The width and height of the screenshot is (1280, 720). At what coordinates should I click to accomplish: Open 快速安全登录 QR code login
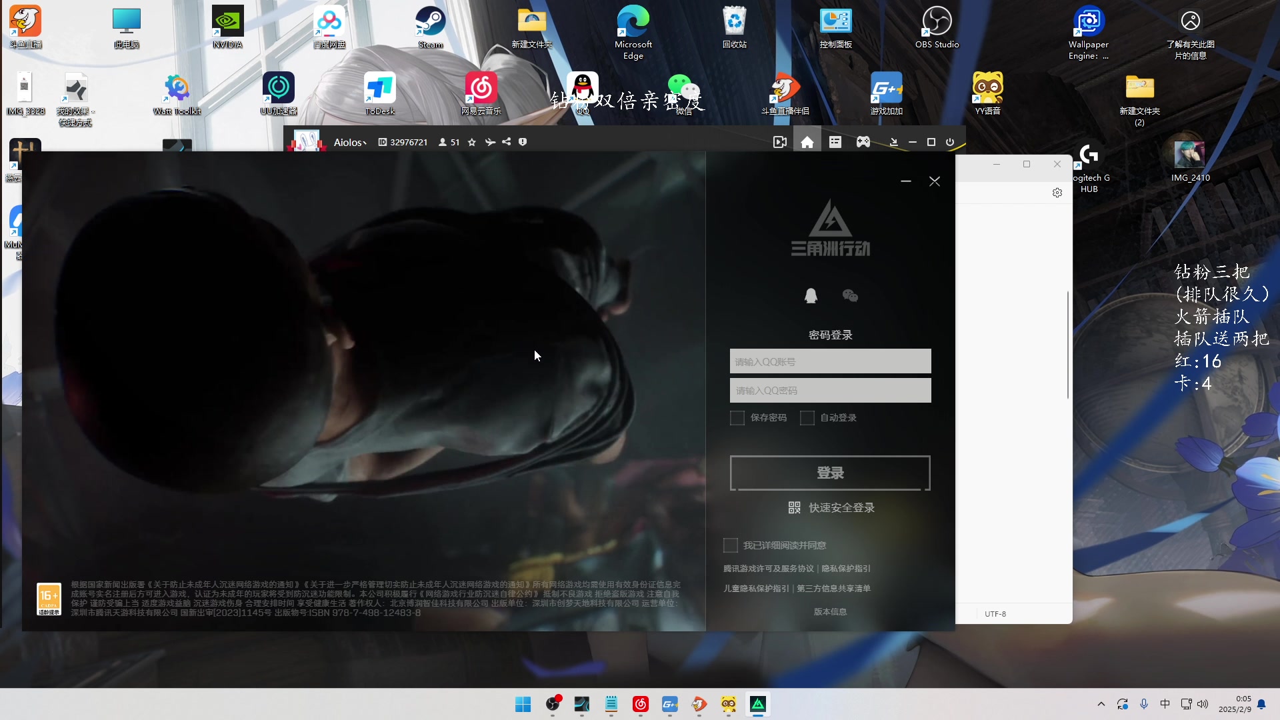[x=831, y=508]
